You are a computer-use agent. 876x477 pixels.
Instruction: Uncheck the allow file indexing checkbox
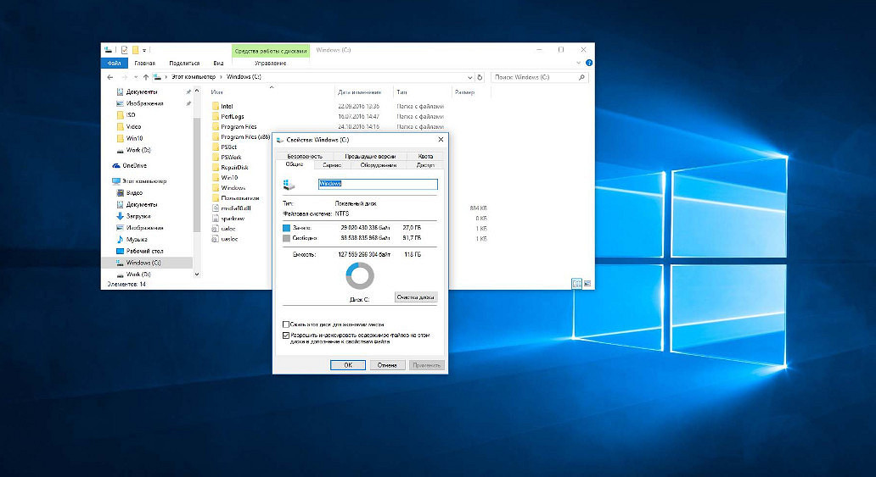tap(285, 336)
